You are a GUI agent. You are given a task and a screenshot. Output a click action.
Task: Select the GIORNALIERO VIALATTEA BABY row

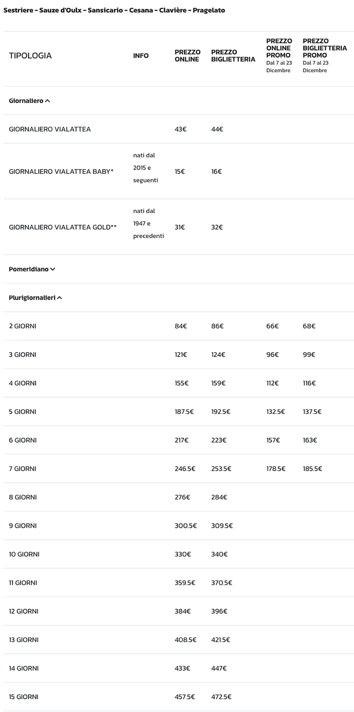(x=61, y=172)
